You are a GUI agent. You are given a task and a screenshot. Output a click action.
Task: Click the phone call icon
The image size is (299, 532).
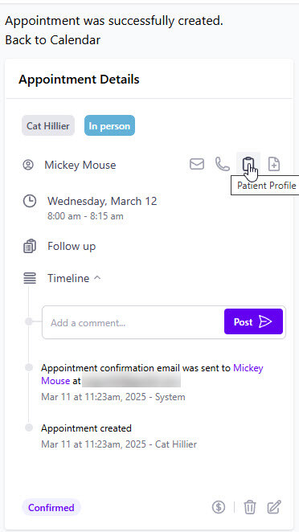[x=223, y=165]
